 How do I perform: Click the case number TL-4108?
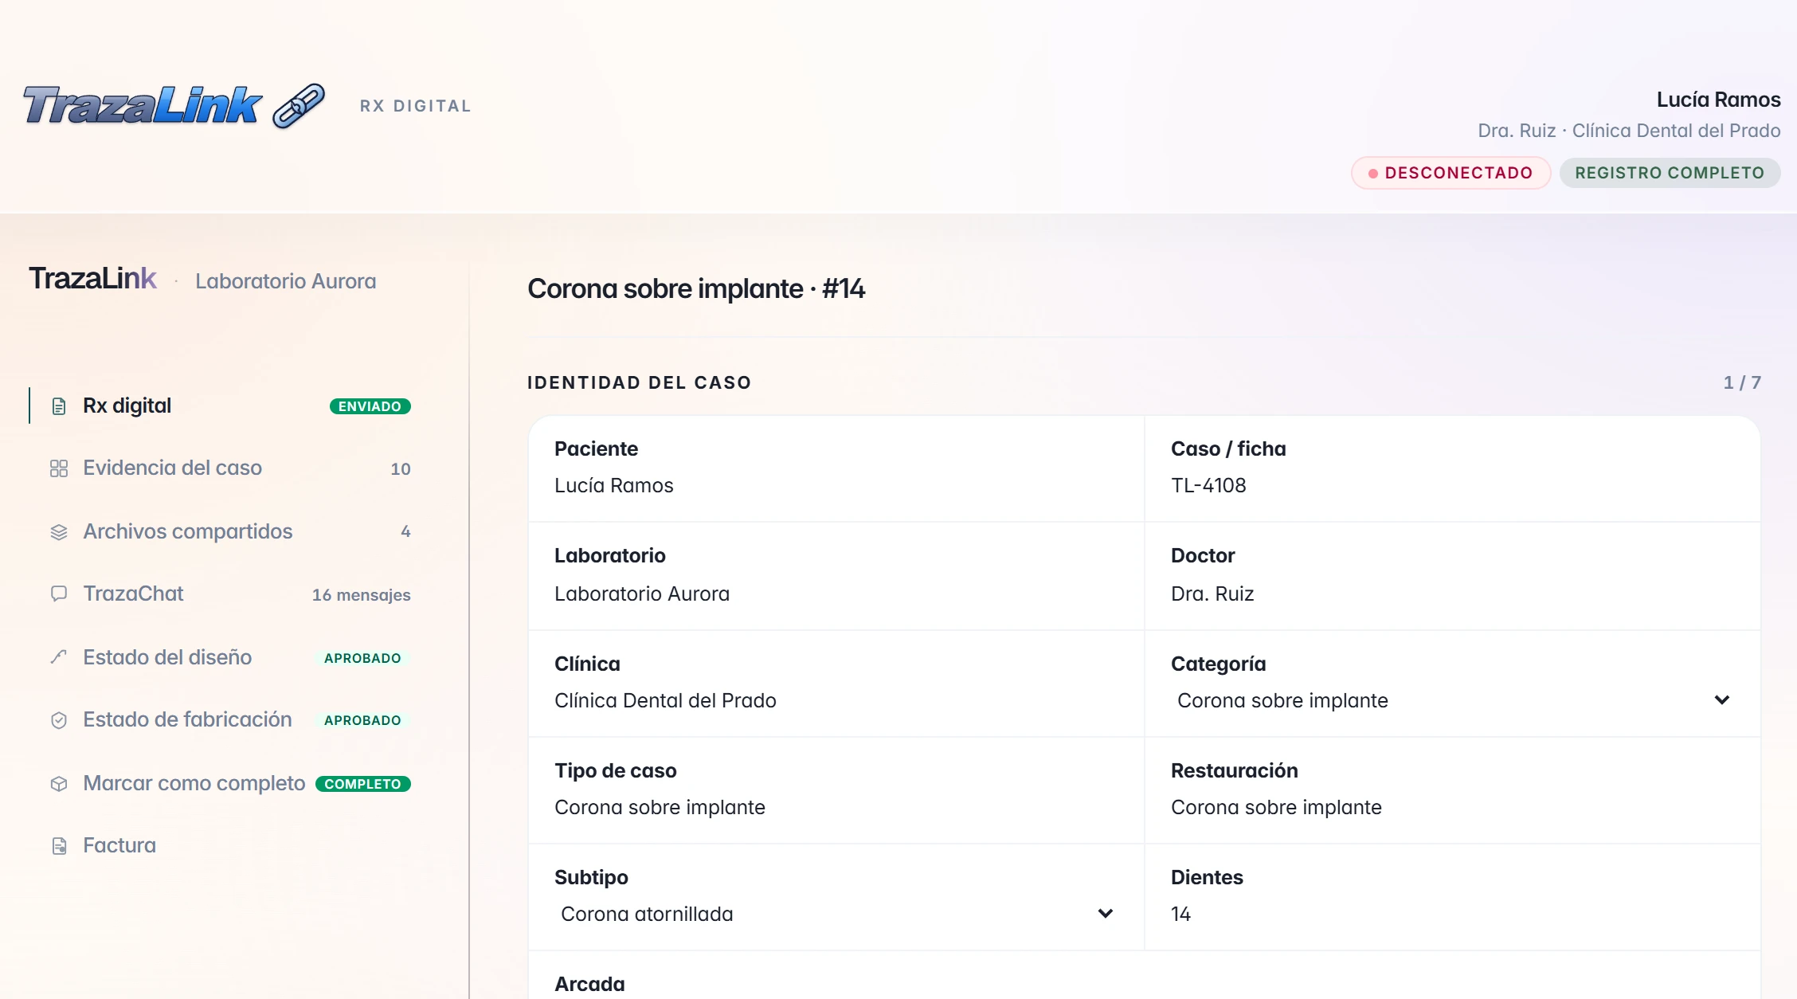[x=1208, y=485]
